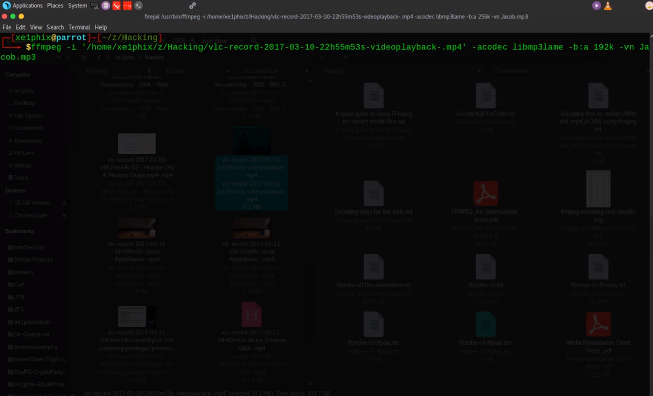653x396 pixels.
Task: Expand the Bookmarks section in the sidebar
Action: (19, 231)
